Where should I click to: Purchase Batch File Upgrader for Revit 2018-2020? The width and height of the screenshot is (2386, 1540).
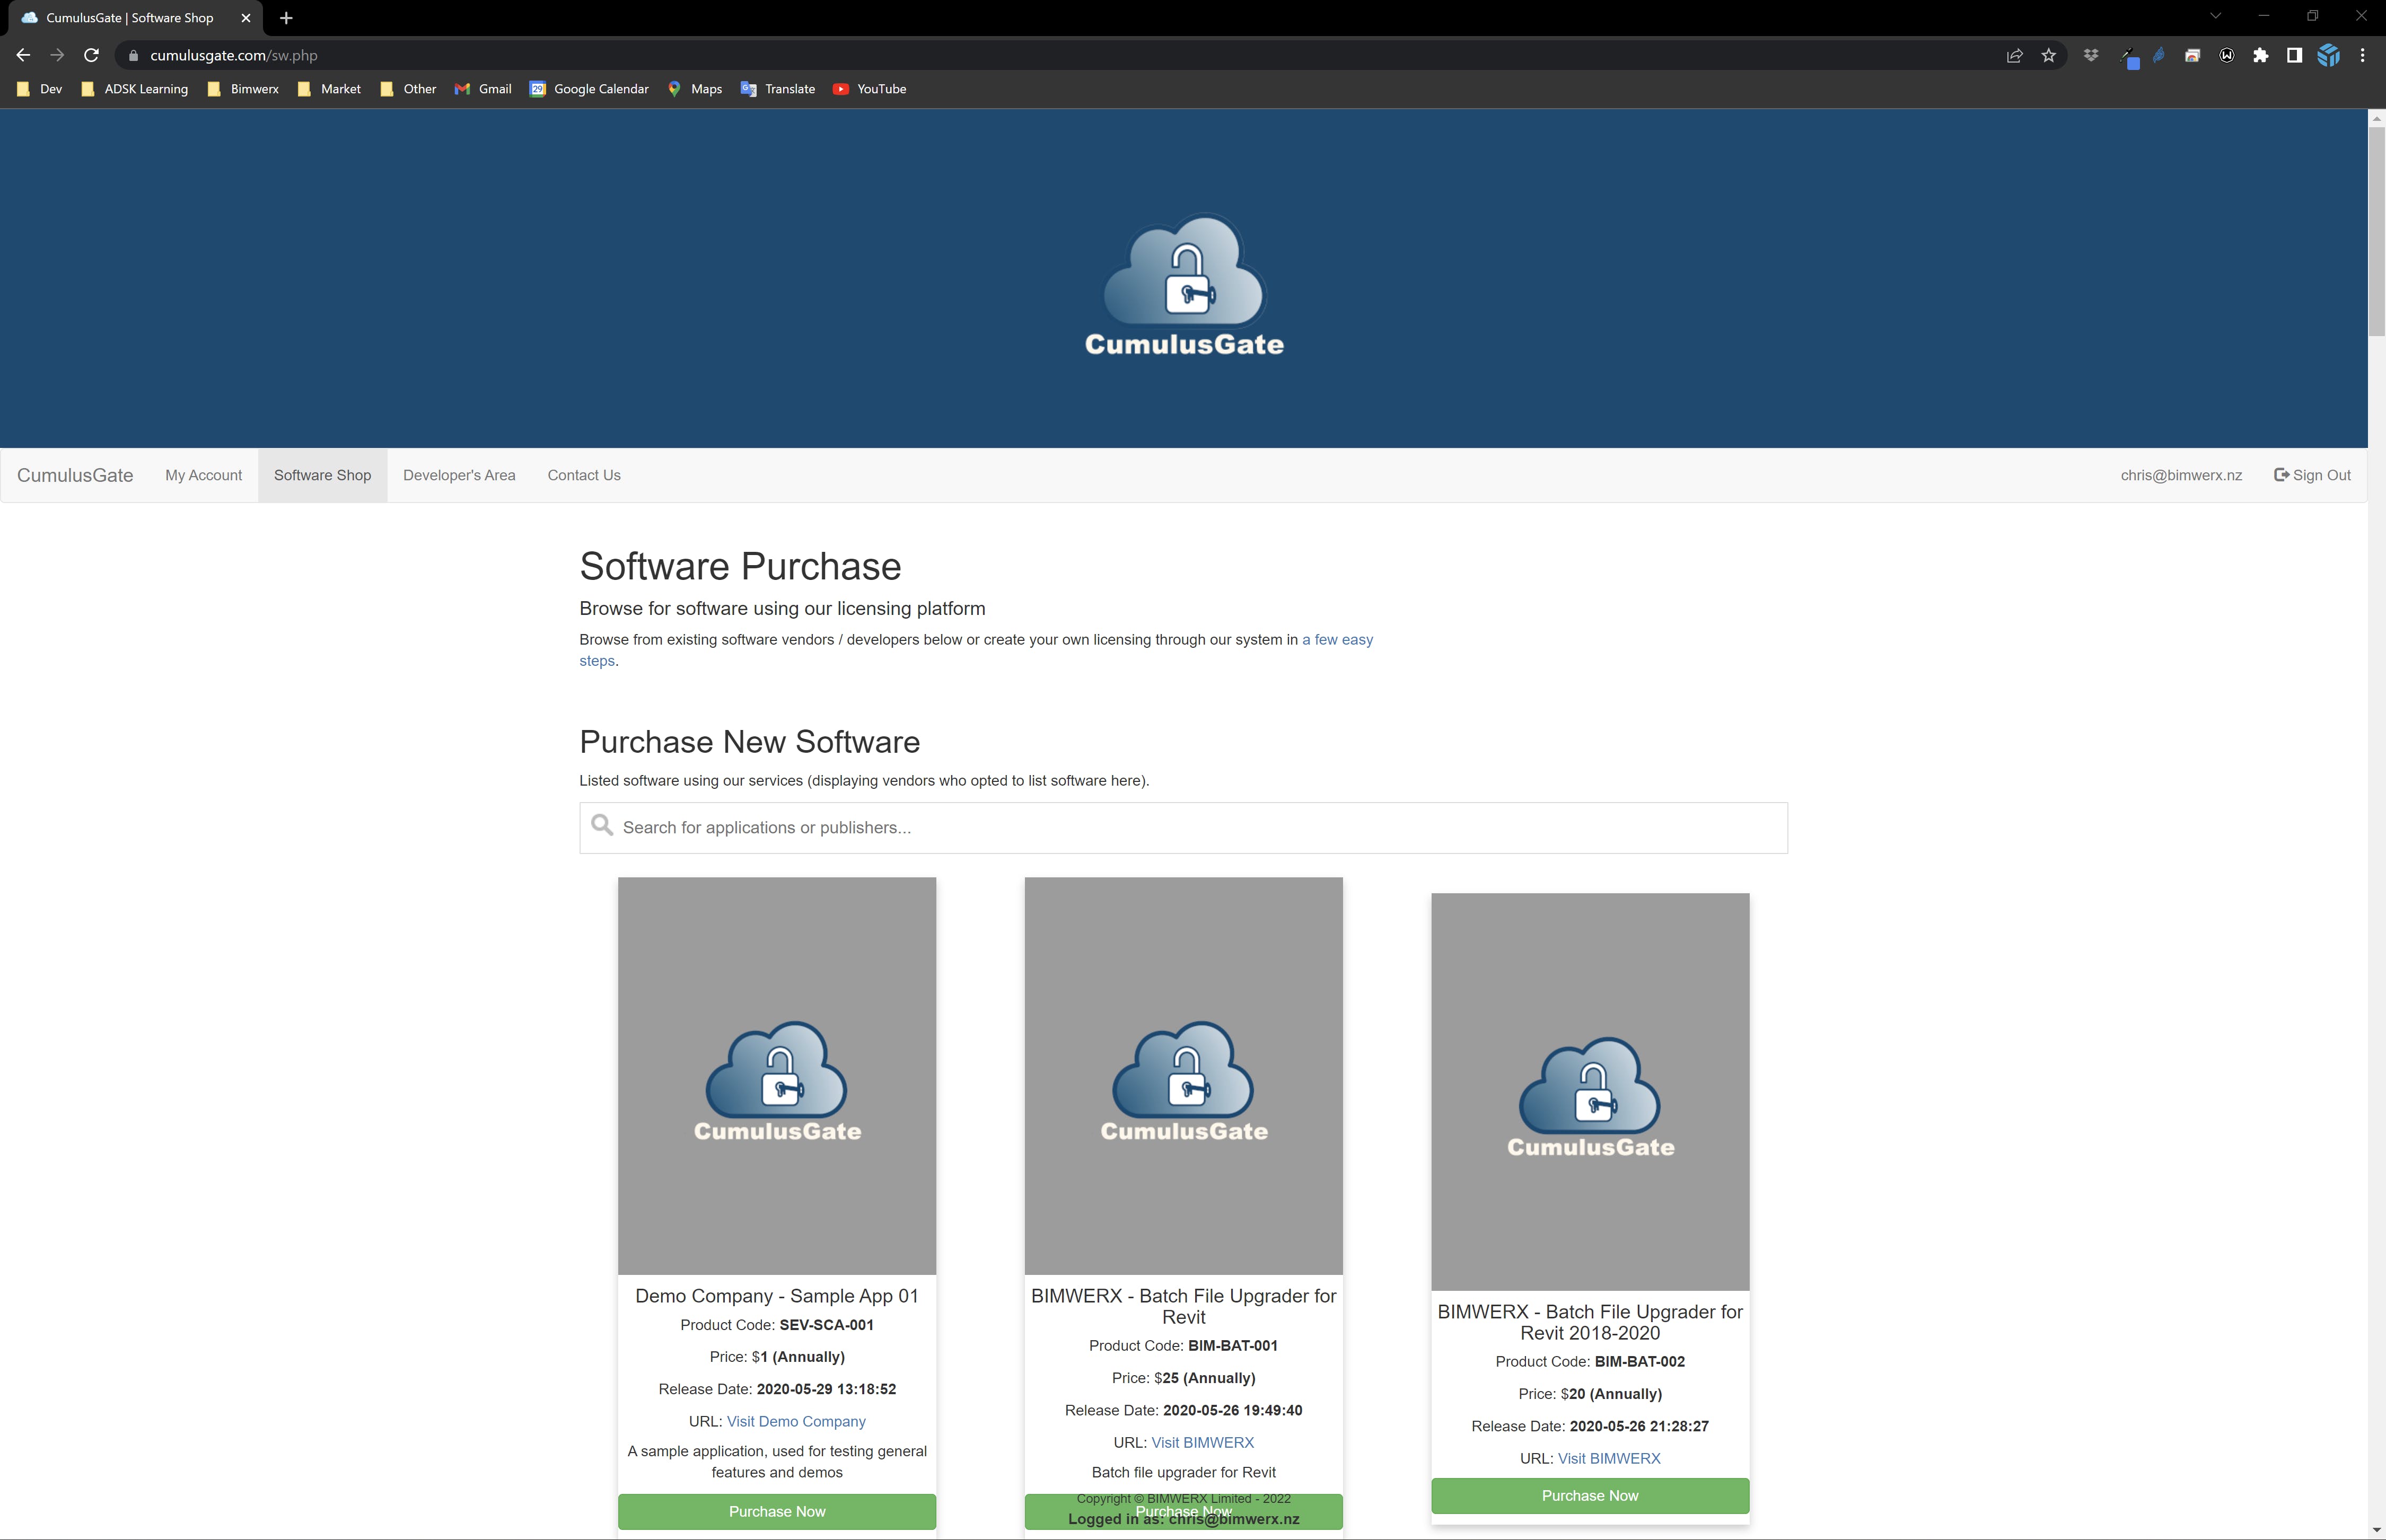(1590, 1496)
